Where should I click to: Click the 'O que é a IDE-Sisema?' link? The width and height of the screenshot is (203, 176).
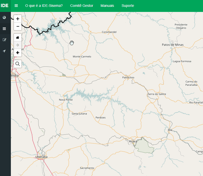coord(44,5)
